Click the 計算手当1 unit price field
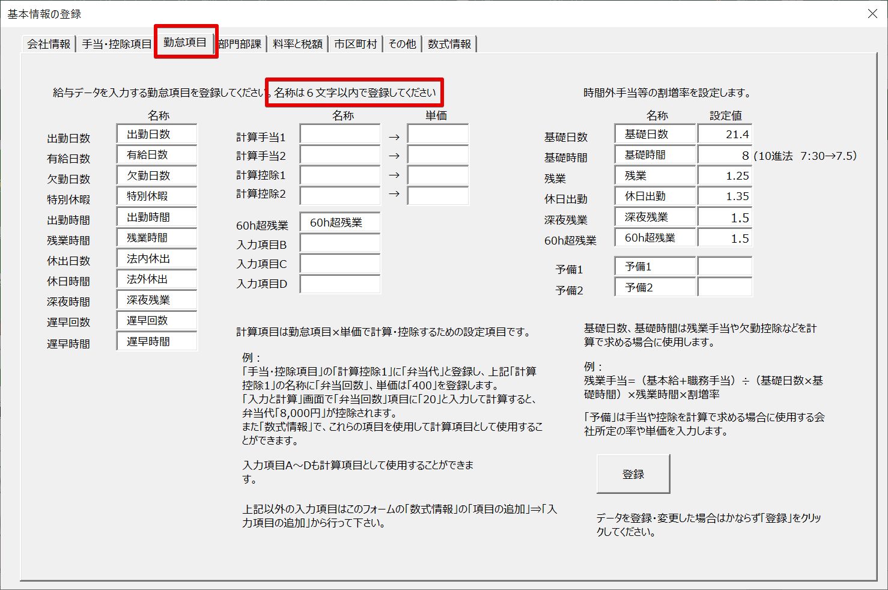Image resolution: width=888 pixels, height=590 pixels. [x=438, y=135]
